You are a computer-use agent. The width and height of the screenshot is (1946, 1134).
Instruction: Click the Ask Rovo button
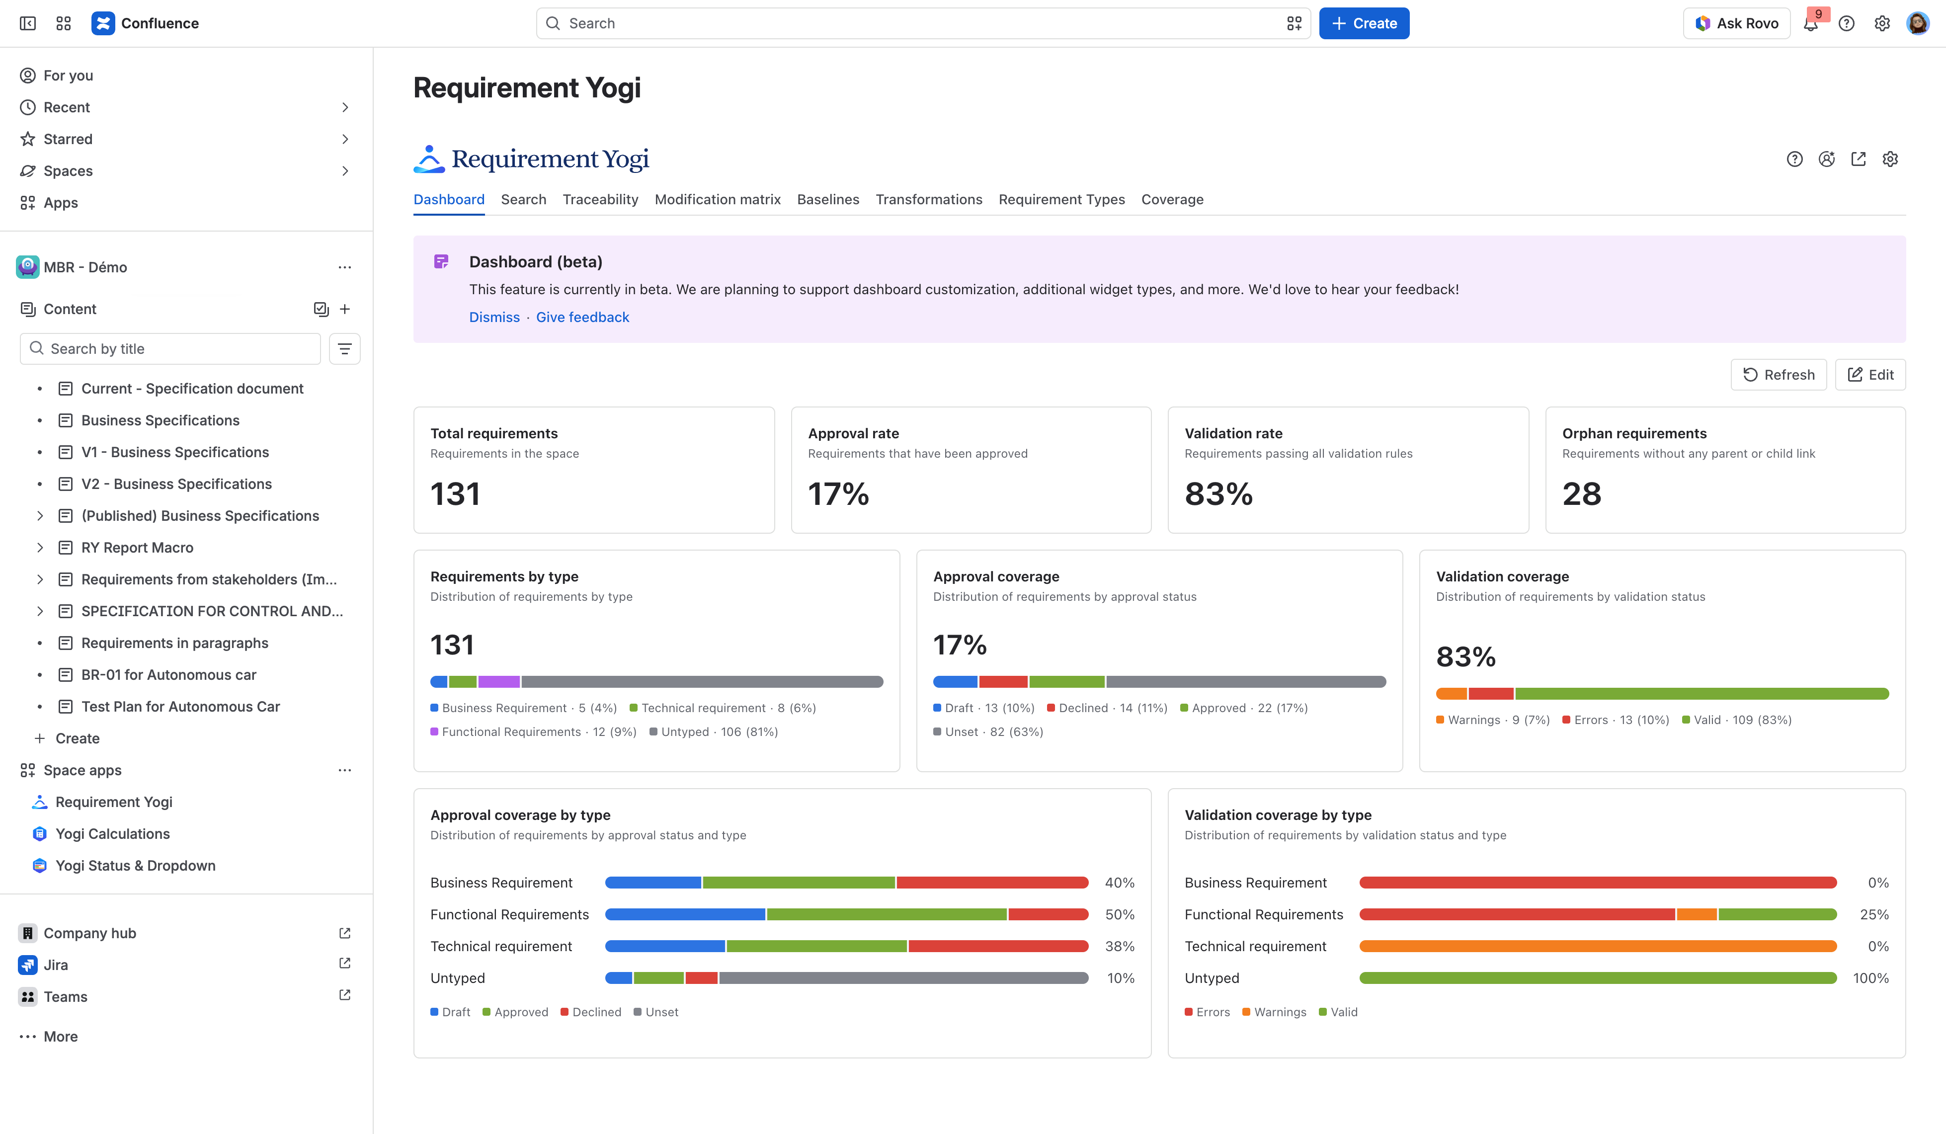click(x=1737, y=23)
